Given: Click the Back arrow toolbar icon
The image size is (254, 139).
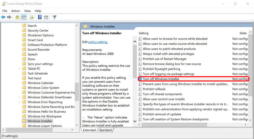Looking at the screenshot, I should pyautogui.click(x=3, y=17).
